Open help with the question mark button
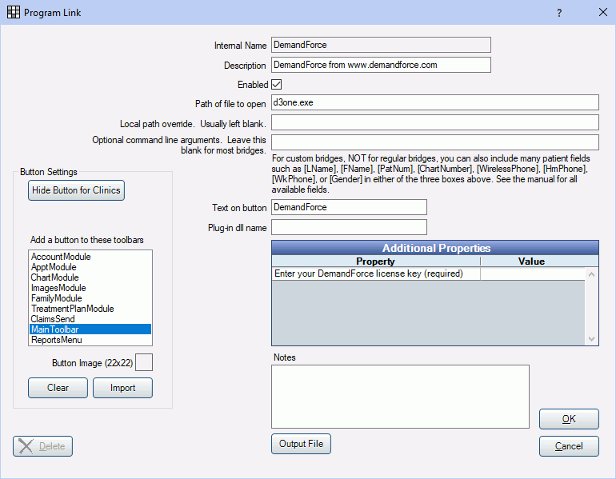This screenshot has height=479, width=616. pos(559,13)
